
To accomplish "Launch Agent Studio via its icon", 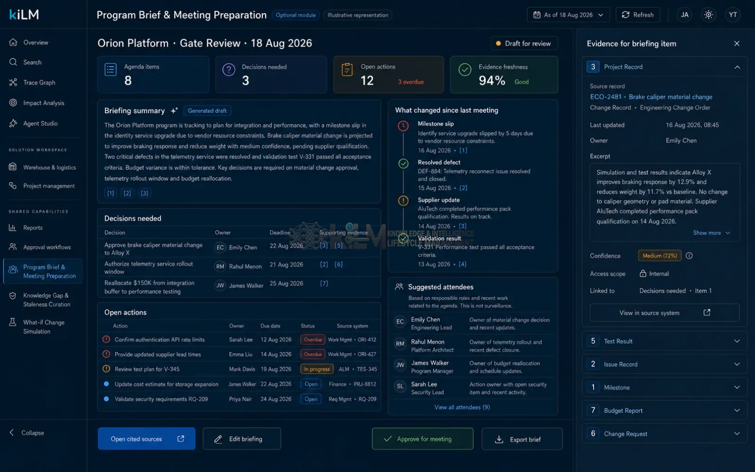I will click(x=13, y=123).
